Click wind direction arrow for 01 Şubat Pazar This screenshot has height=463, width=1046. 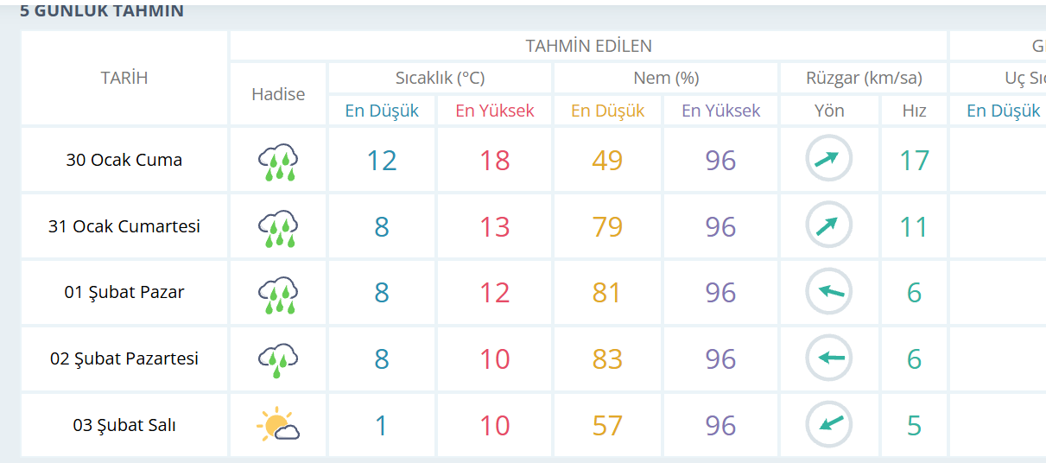point(828,292)
